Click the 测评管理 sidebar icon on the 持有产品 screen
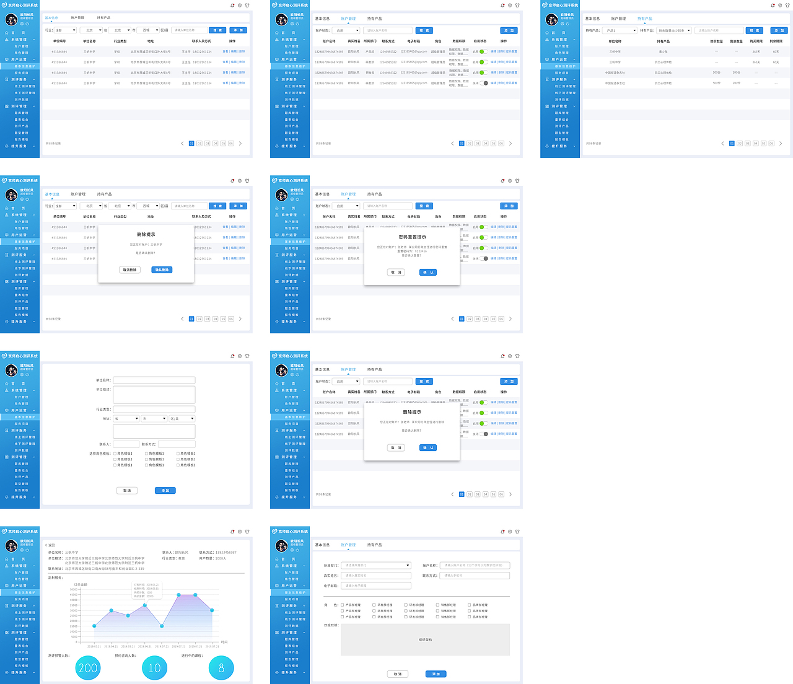The image size is (793, 684). coord(548,106)
